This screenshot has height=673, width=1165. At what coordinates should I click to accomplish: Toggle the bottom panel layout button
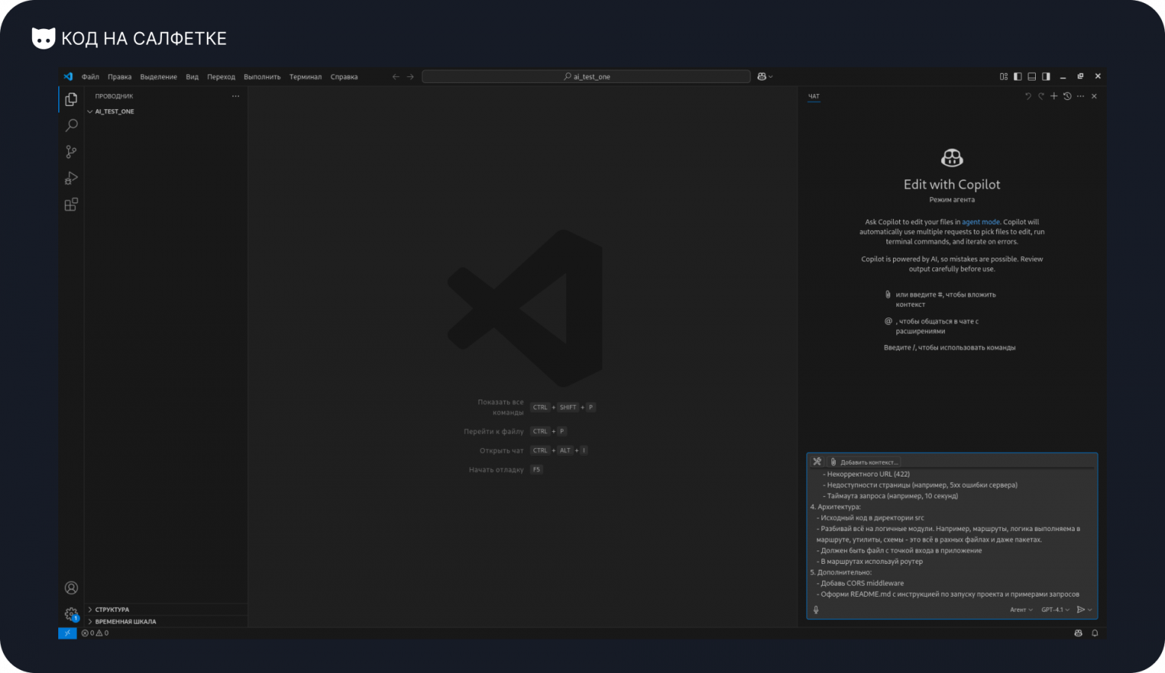1031,76
